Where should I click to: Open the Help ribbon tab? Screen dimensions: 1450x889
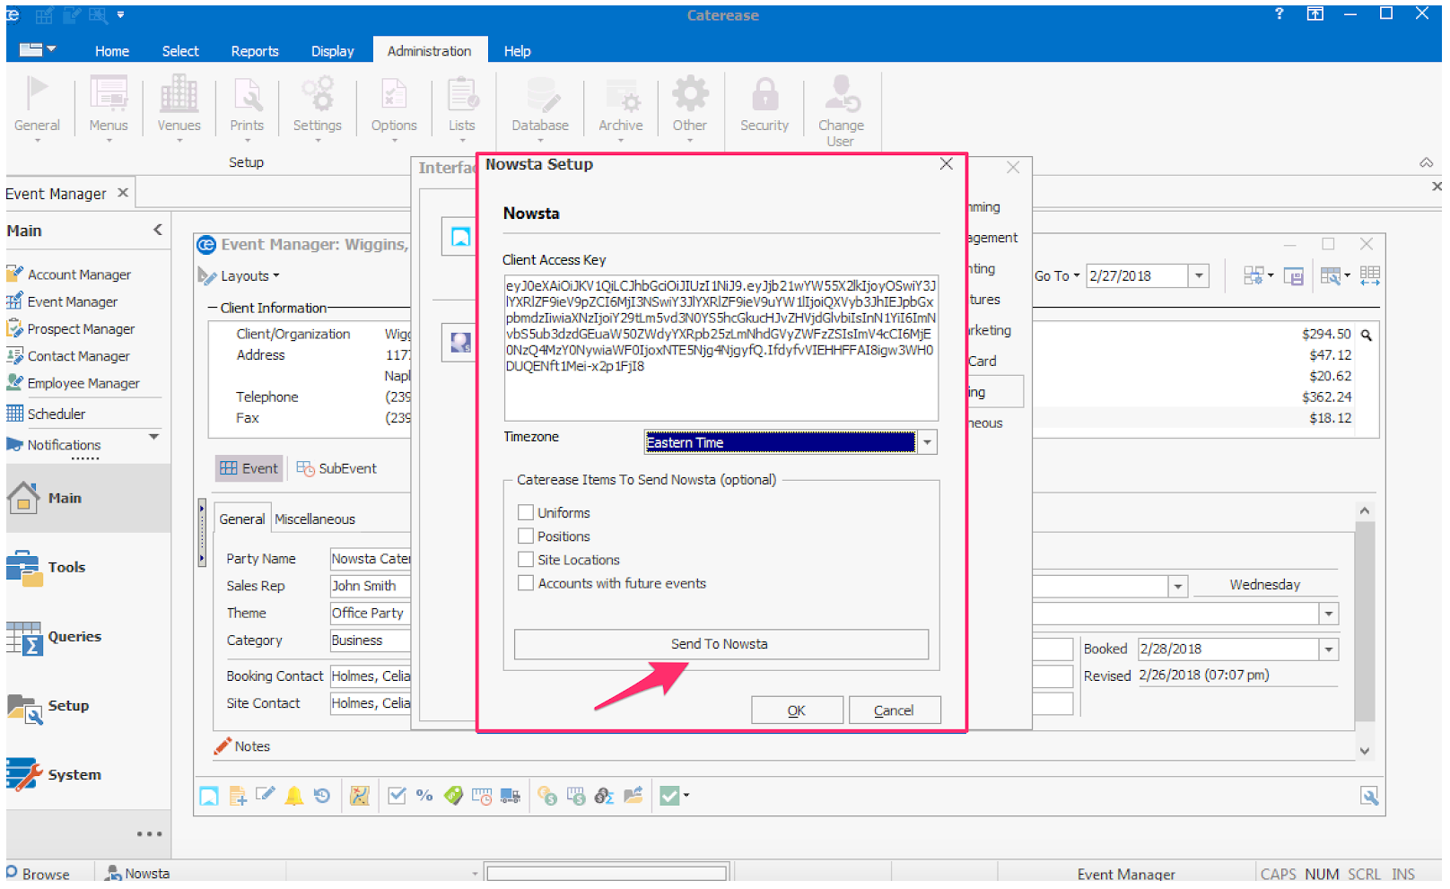(518, 51)
